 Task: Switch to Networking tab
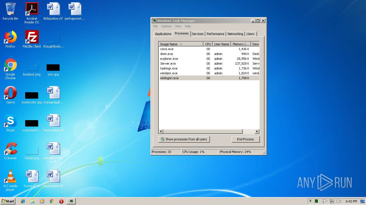click(235, 34)
